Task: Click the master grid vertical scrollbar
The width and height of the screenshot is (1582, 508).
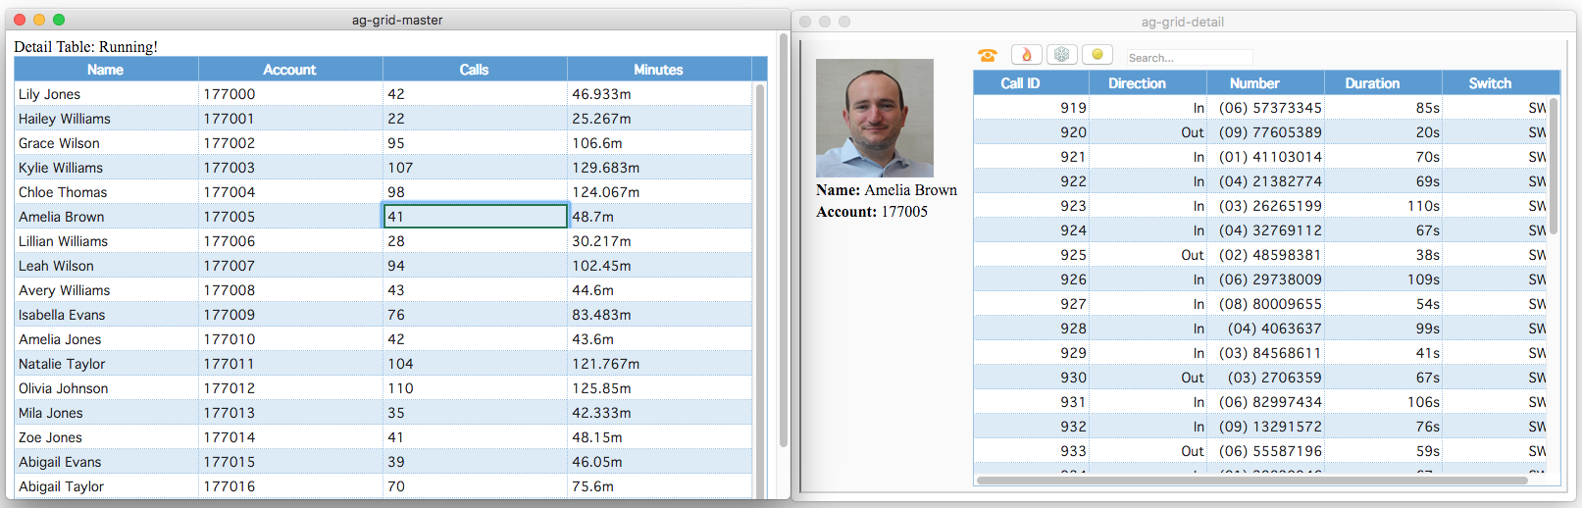Action: [760, 290]
